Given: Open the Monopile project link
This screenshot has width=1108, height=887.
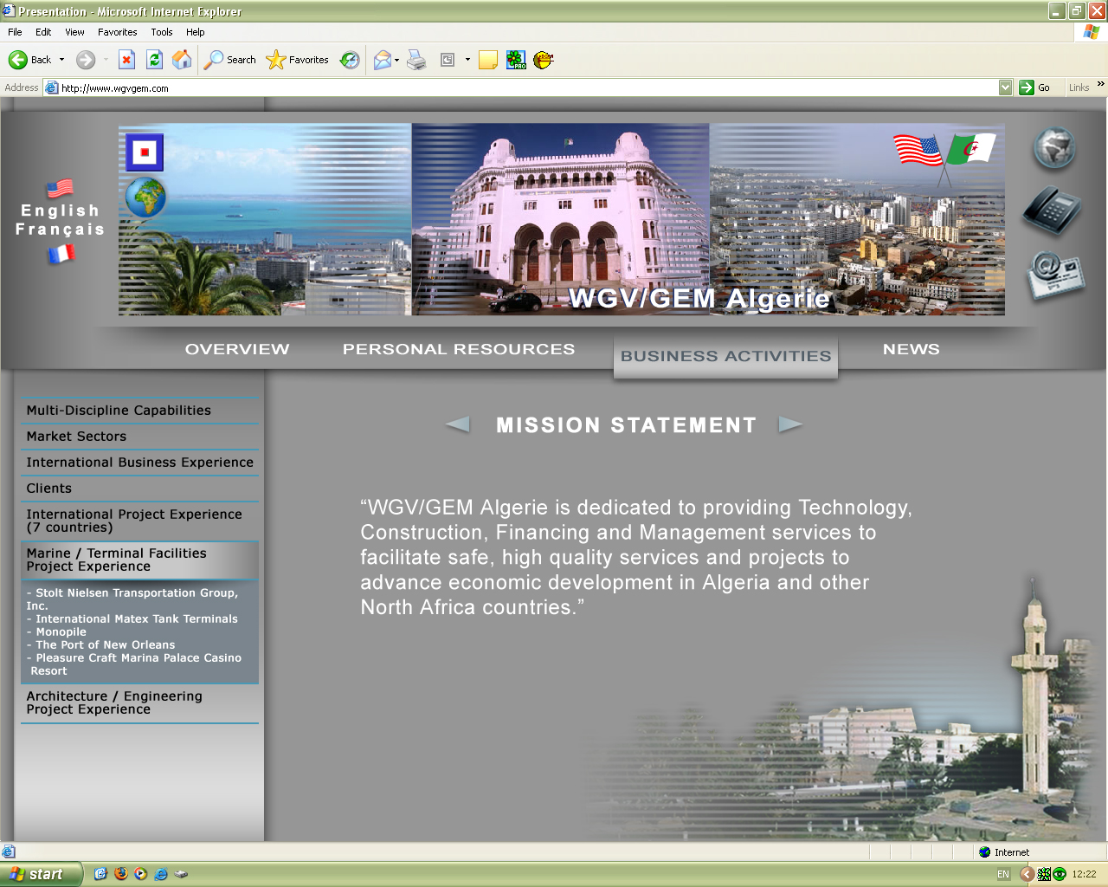Looking at the screenshot, I should [x=57, y=631].
